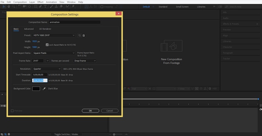Viewport: 262px width, 136px height.
Task: Open the Drop Frame dropdown
Action: coord(85,61)
